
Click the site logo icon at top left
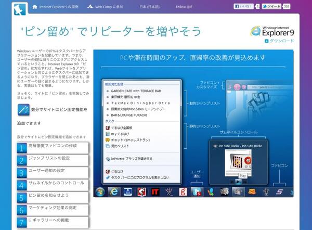(20, 9)
